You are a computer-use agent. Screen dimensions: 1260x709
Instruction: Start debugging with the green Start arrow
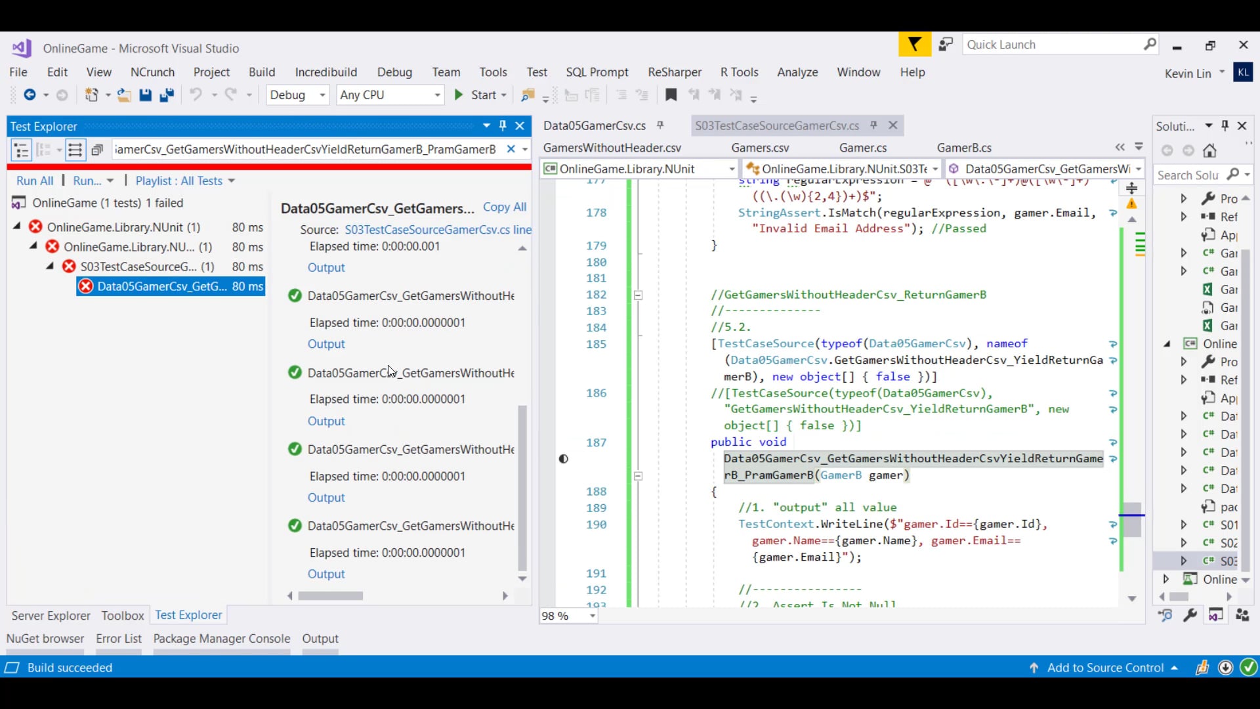(459, 95)
